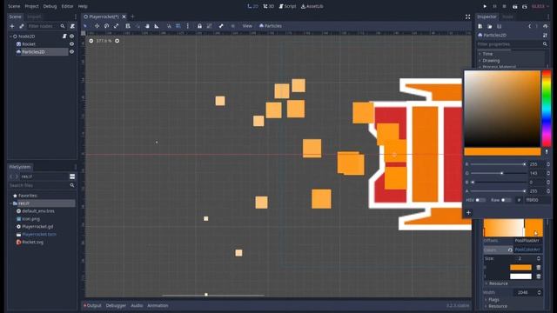The width and height of the screenshot is (557, 313).
Task: Click the rainbow hue strip of the color picker
Action: (547, 108)
